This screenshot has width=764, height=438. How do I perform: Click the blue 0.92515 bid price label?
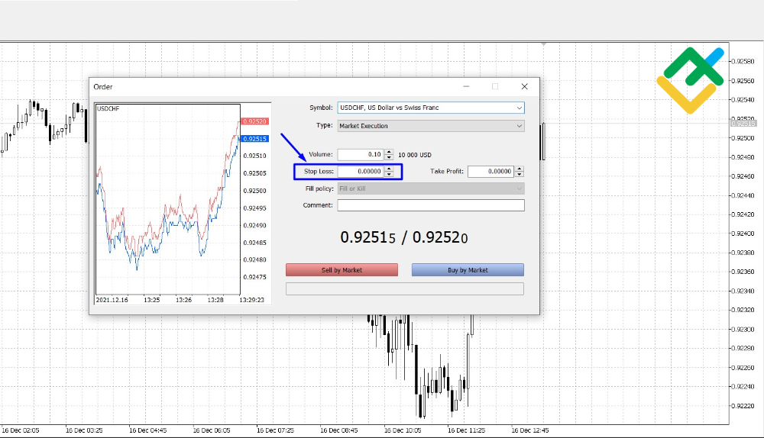click(x=255, y=139)
